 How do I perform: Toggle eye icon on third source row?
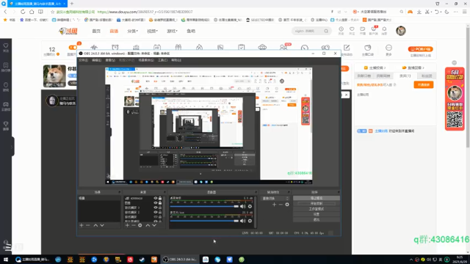(155, 208)
